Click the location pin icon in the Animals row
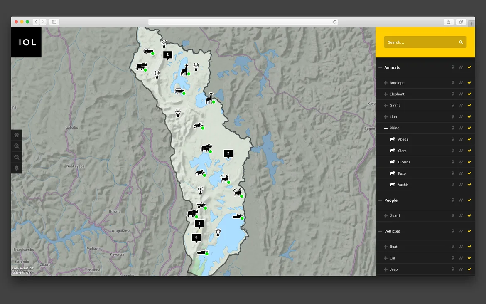Viewport: 486px width, 304px height. tap(452, 67)
